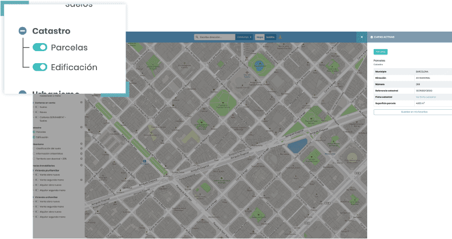This screenshot has width=452, height=239.
Task: Collapse the Vivienda plurifamiliar group
Action: point(33,170)
